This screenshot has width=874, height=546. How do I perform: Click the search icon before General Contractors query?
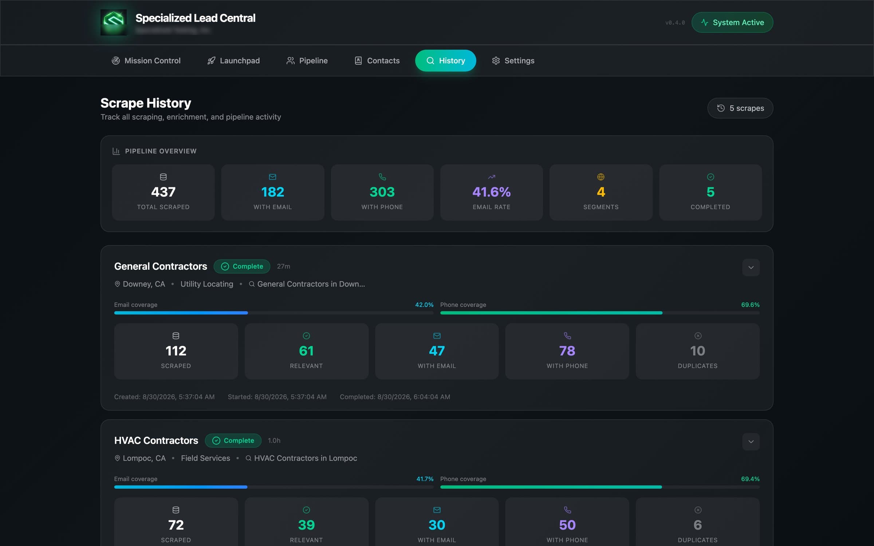[x=252, y=284]
